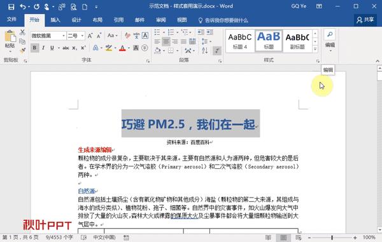
Task: Select Align Right
Action: point(175,41)
